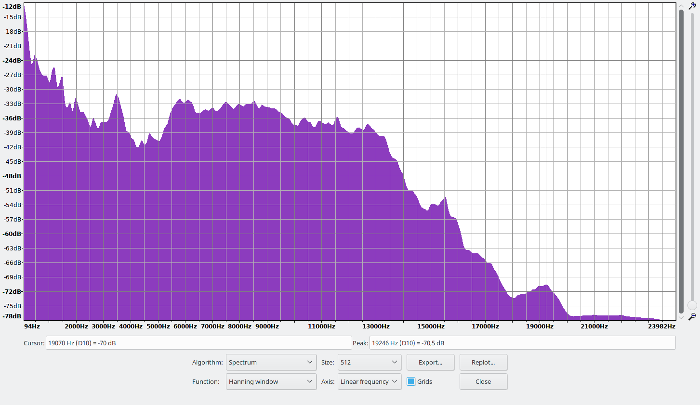Viewport: 700px width, 405px height.
Task: Click the Peak readout field
Action: 522,343
